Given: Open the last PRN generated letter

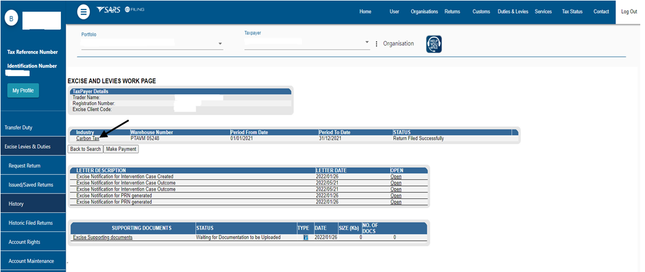Looking at the screenshot, I should pyautogui.click(x=396, y=202).
